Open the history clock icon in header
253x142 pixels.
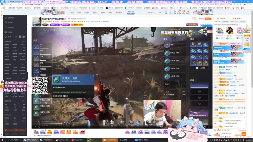tap(166, 12)
